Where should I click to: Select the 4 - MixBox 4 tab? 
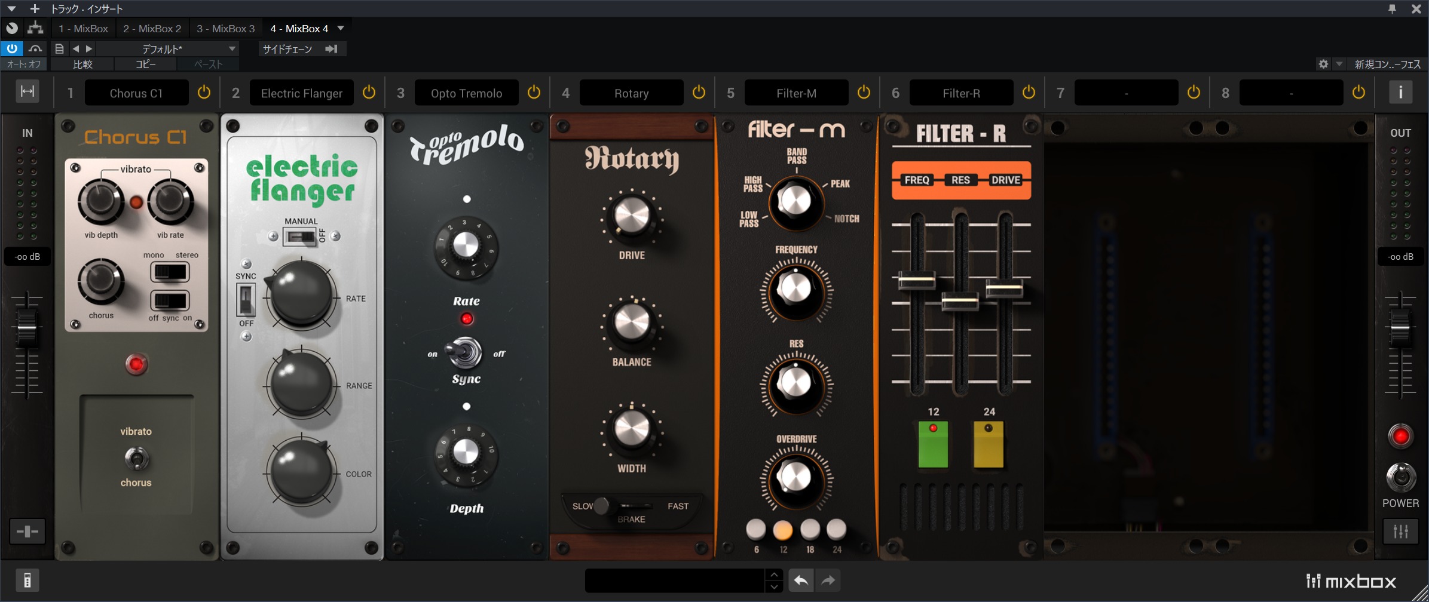pyautogui.click(x=299, y=28)
